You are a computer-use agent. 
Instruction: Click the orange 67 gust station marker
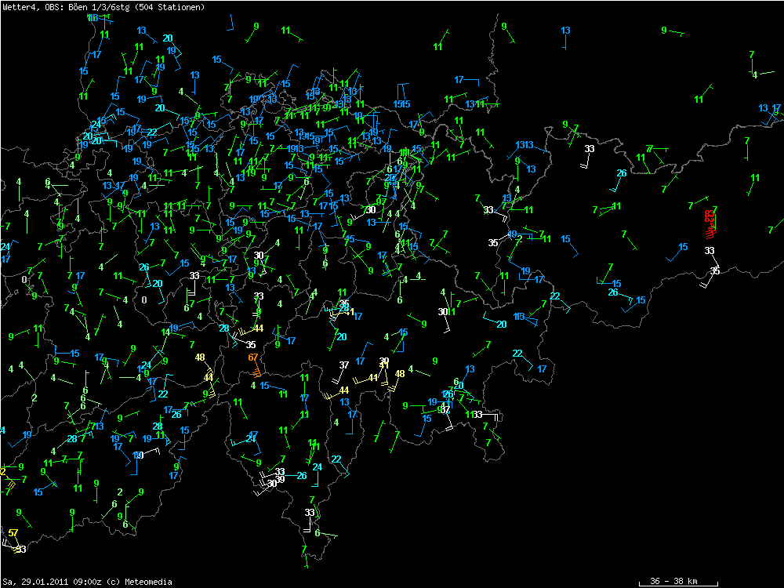(x=253, y=358)
